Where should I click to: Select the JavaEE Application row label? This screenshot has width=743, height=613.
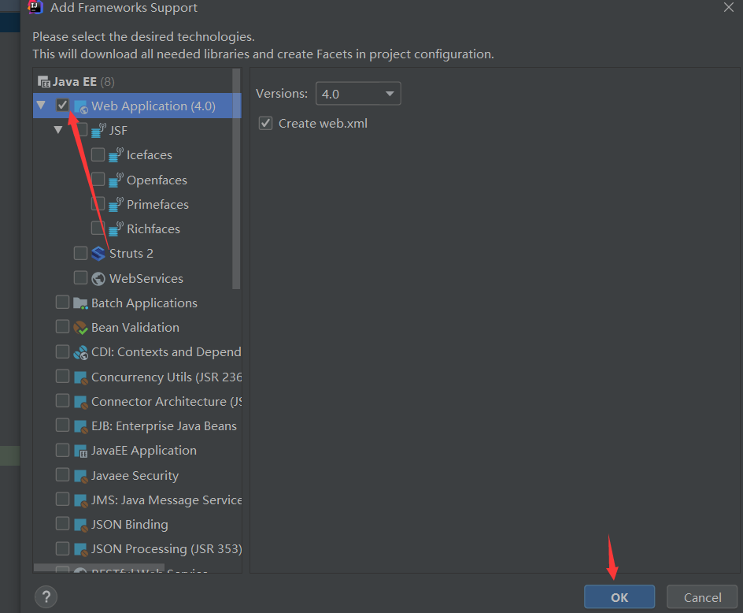pyautogui.click(x=144, y=451)
